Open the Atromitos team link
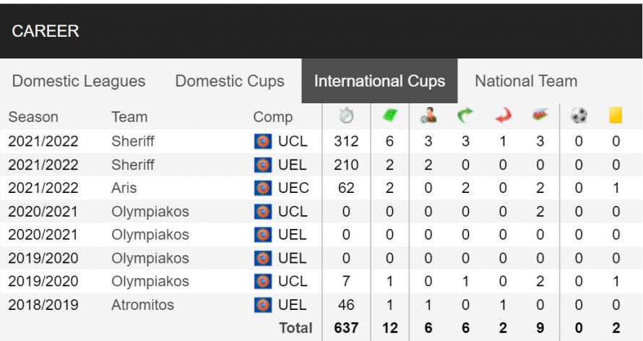This screenshot has height=341, width=643. (x=143, y=305)
